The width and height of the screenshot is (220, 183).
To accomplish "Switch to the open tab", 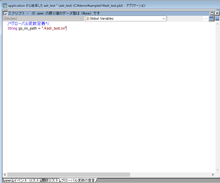I will (x=8, y=180).
